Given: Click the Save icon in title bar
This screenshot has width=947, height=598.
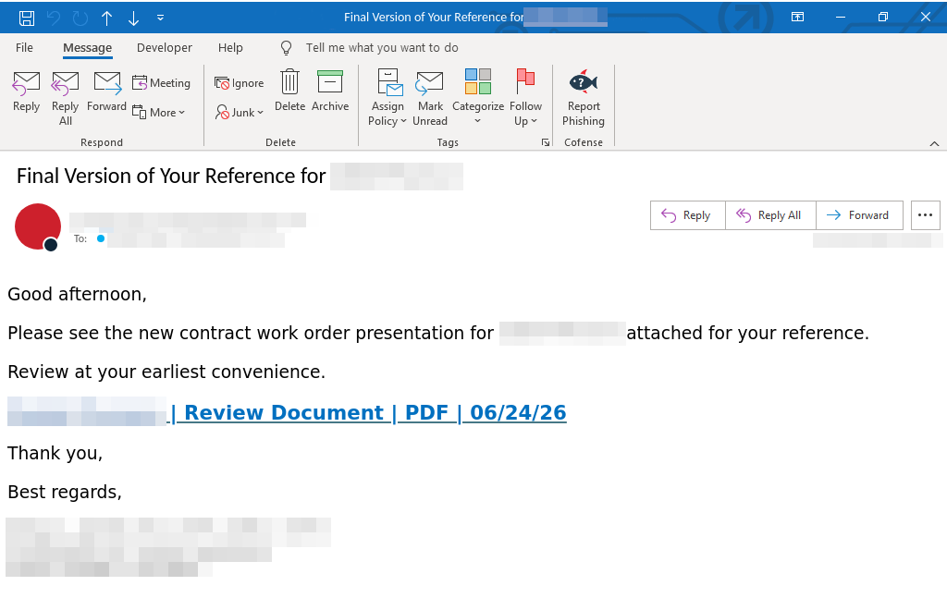Looking at the screenshot, I should 27,18.
